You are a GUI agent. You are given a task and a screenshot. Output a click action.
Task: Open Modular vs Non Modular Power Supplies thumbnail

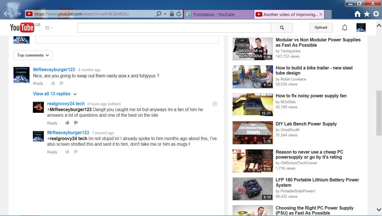(x=253, y=49)
